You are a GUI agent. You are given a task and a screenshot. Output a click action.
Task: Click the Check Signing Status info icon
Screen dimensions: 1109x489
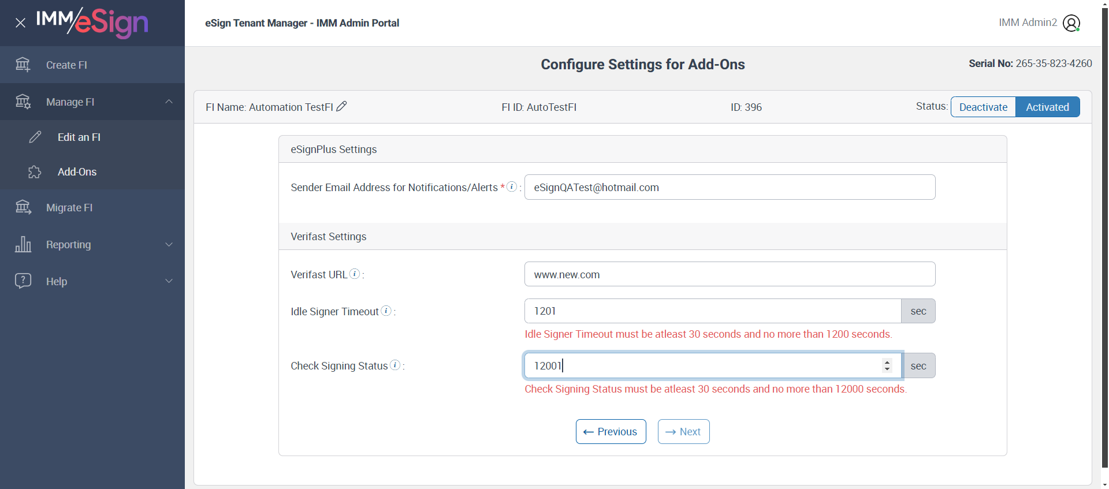point(395,365)
